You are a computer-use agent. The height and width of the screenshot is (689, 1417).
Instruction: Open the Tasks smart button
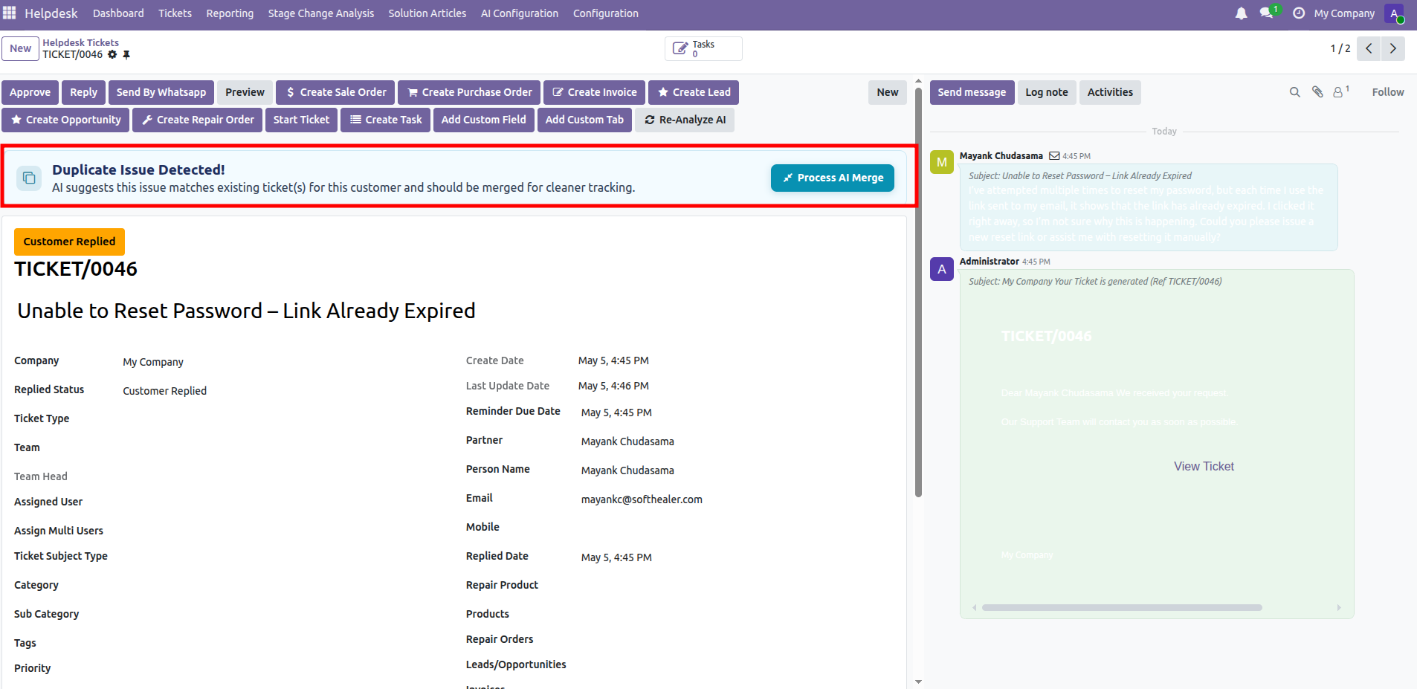point(703,48)
